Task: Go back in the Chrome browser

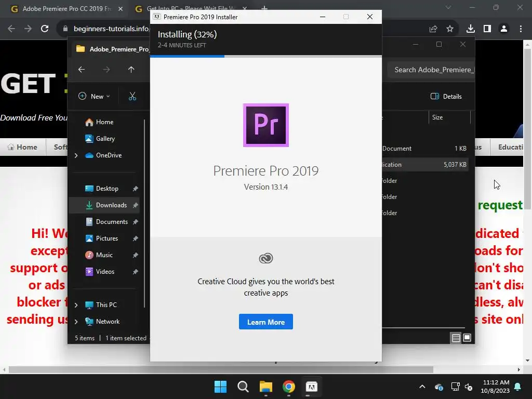Action: (11, 29)
